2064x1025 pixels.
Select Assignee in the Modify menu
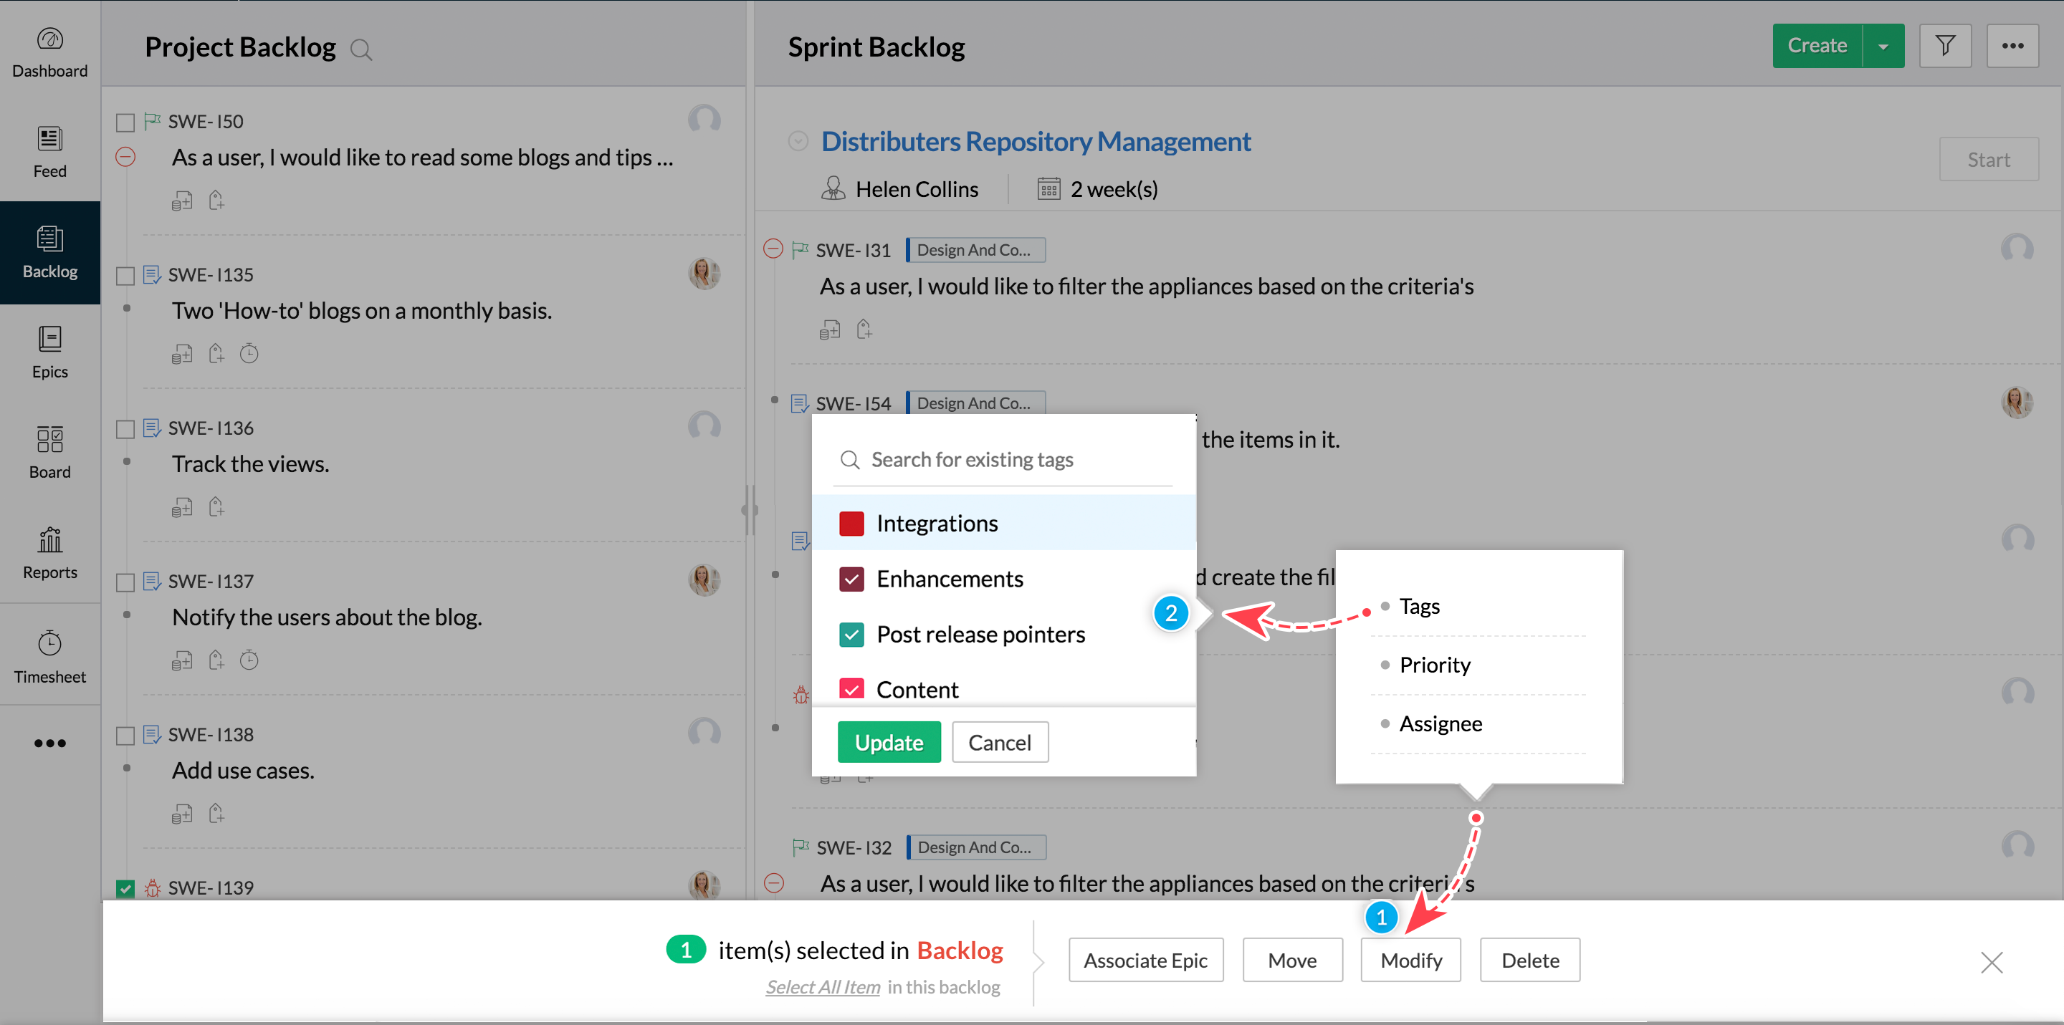point(1440,723)
